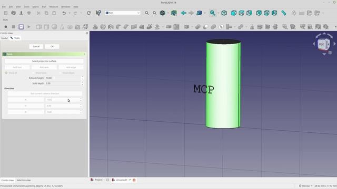Open the Macro menu
The image size is (337, 189).
pos(35,7)
